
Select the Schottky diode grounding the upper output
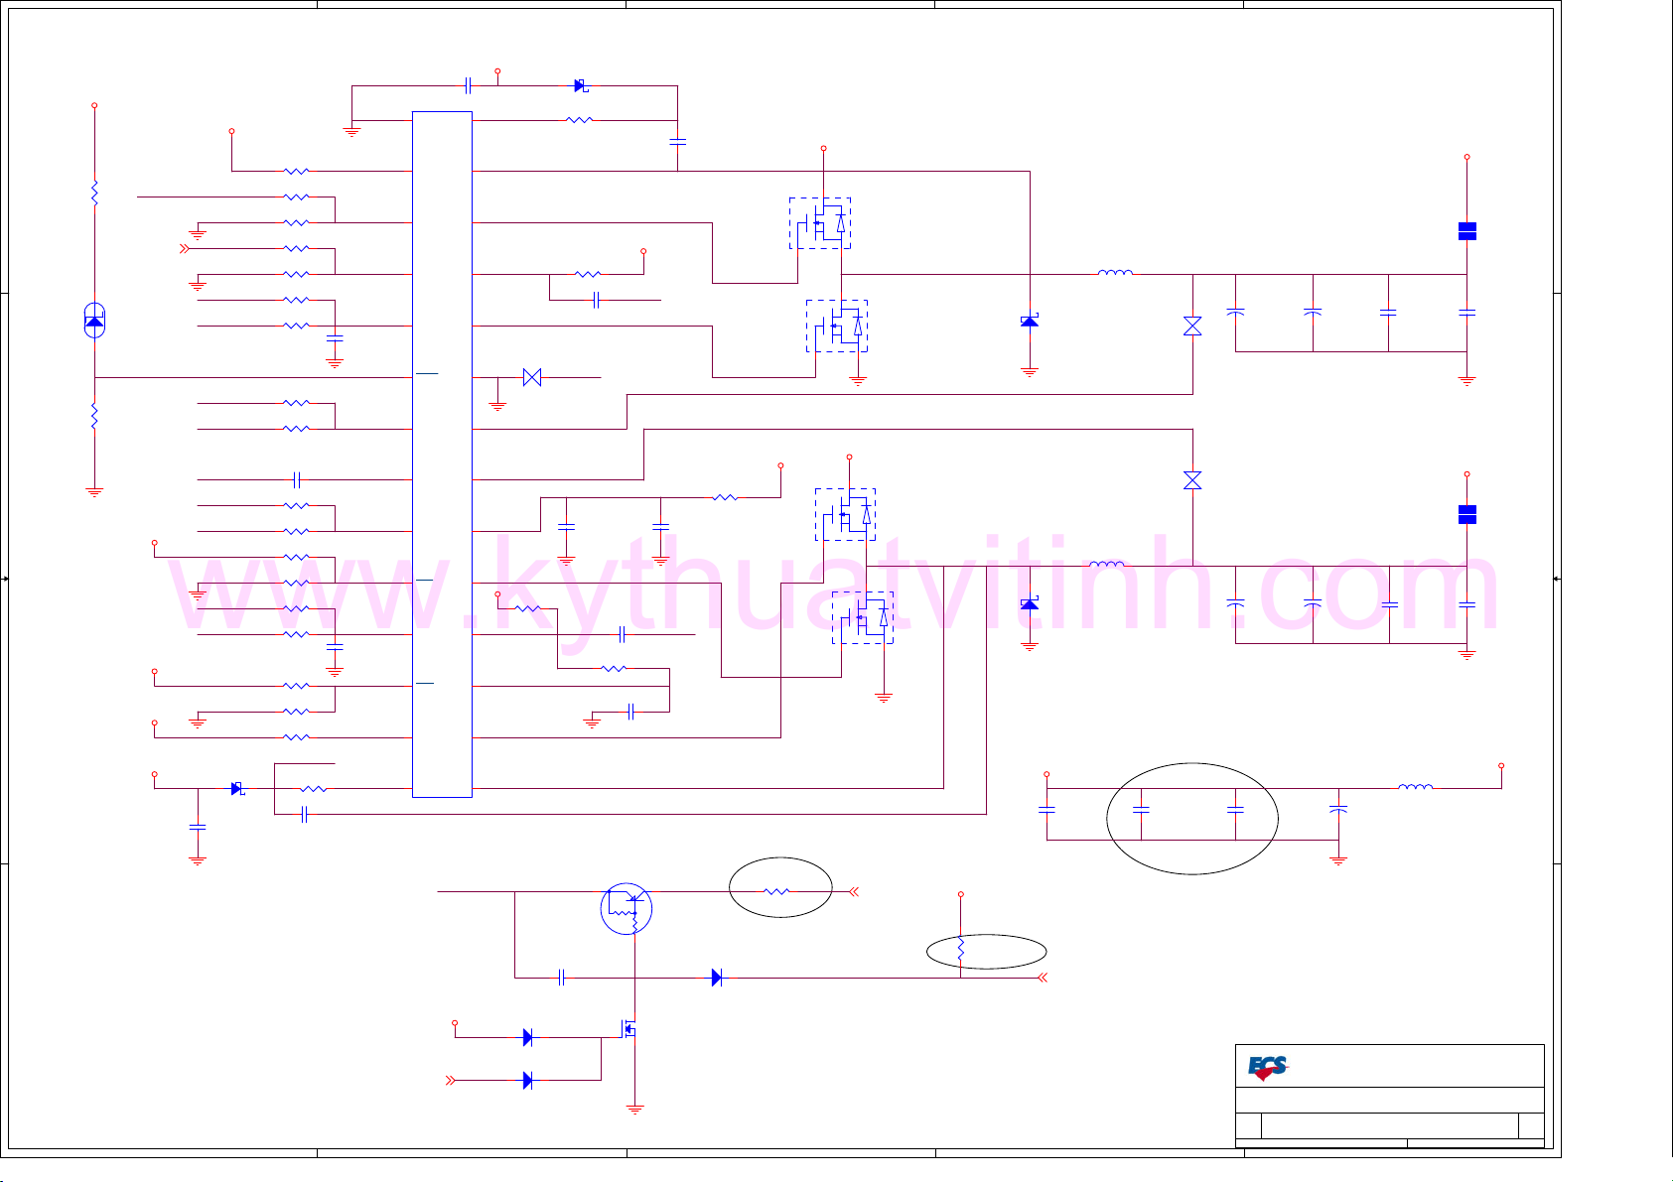[1030, 322]
